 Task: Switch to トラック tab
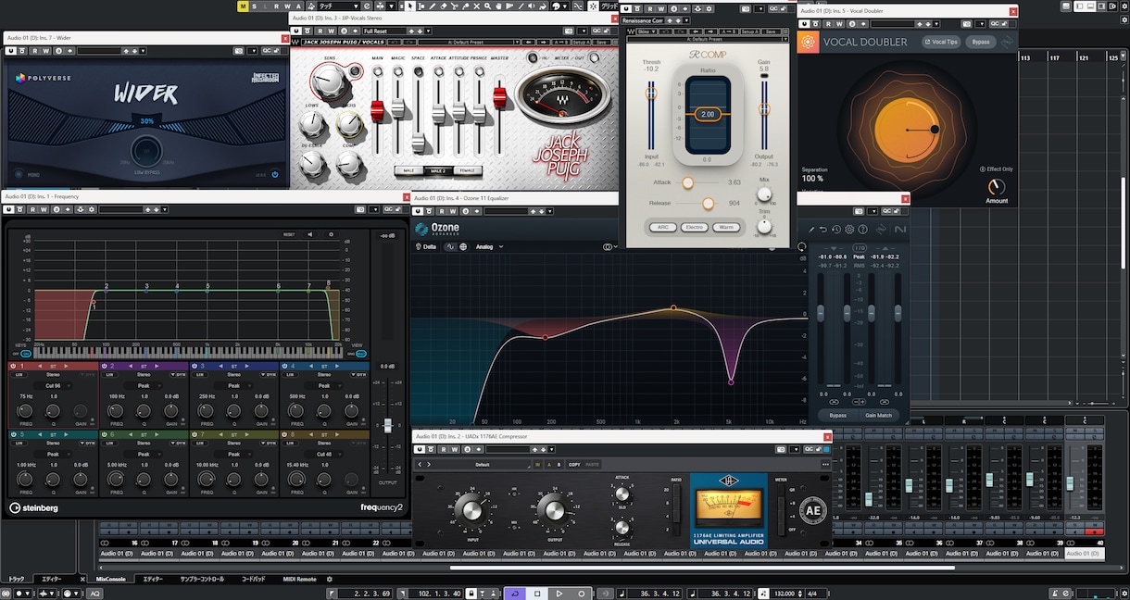pyautogui.click(x=17, y=580)
